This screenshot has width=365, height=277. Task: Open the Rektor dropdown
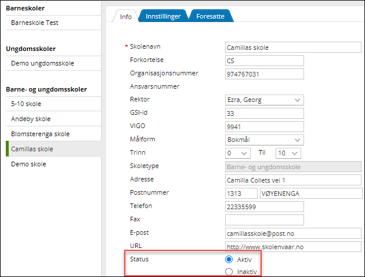[x=264, y=100]
